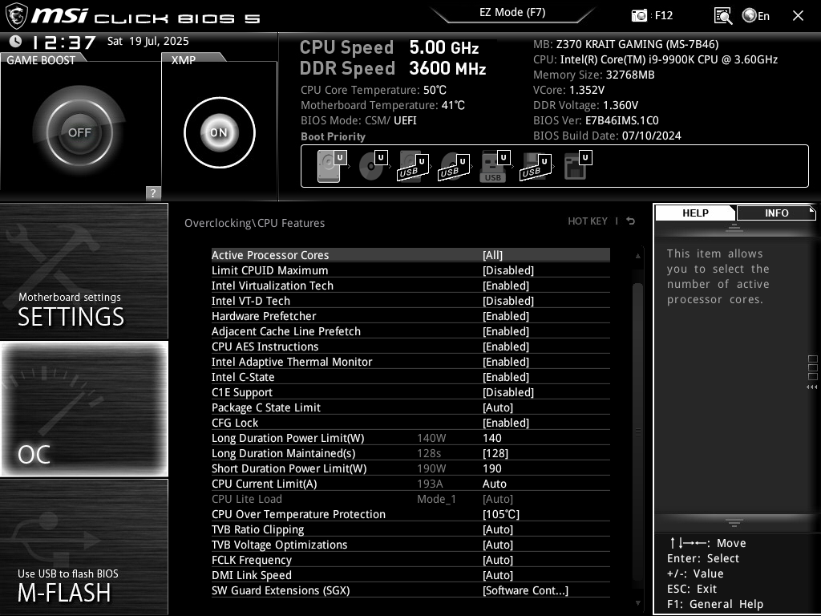Click the help panel top grip handle
The height and width of the screenshot is (616, 821).
[x=734, y=227]
